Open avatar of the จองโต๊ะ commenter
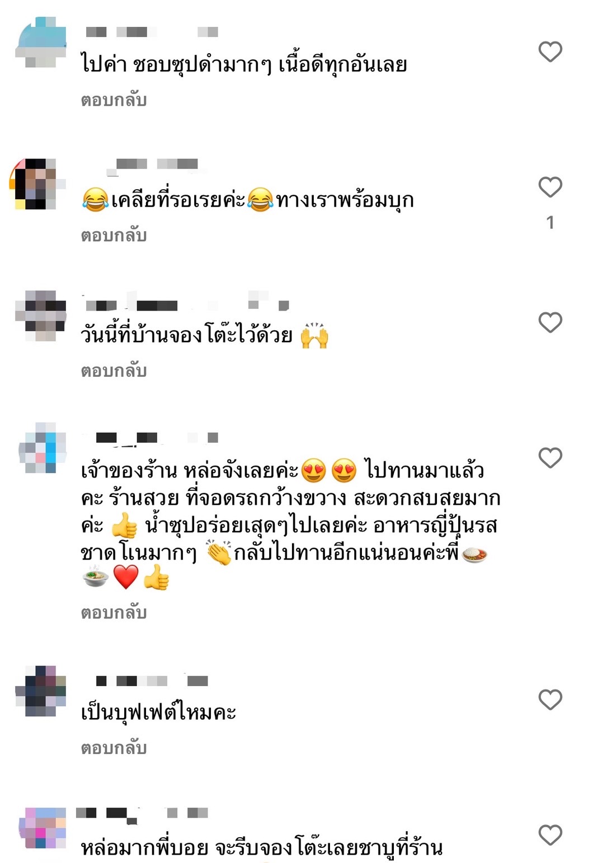This screenshot has height=863, width=593. click(41, 316)
